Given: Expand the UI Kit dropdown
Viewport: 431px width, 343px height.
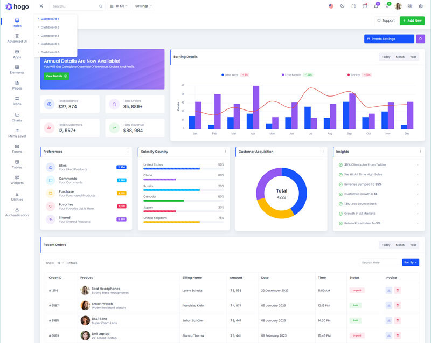Looking at the screenshot, I should coord(119,6).
